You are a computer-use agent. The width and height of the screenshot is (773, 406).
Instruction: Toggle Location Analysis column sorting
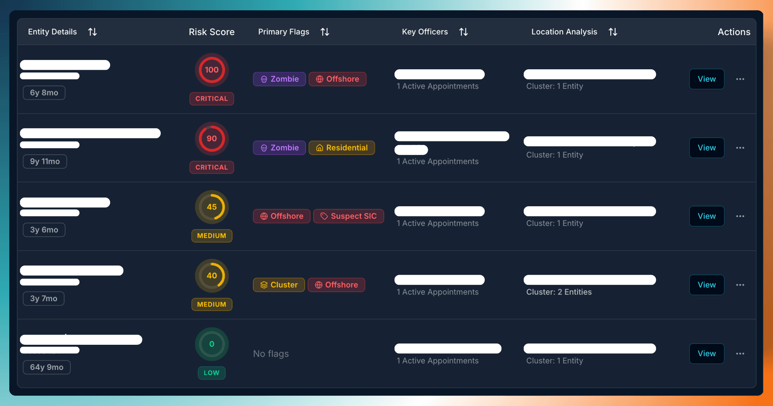(612, 31)
